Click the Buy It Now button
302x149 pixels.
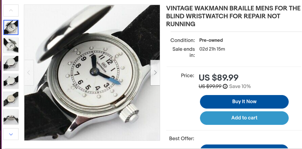[244, 102]
